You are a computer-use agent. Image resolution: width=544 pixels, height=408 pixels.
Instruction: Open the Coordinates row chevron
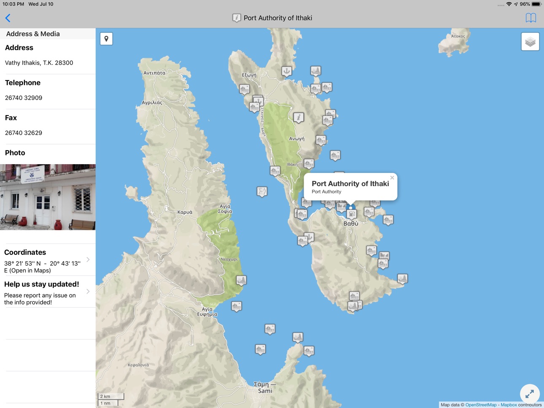tap(88, 259)
